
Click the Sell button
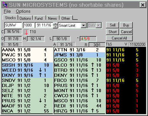click(x=112, y=25)
